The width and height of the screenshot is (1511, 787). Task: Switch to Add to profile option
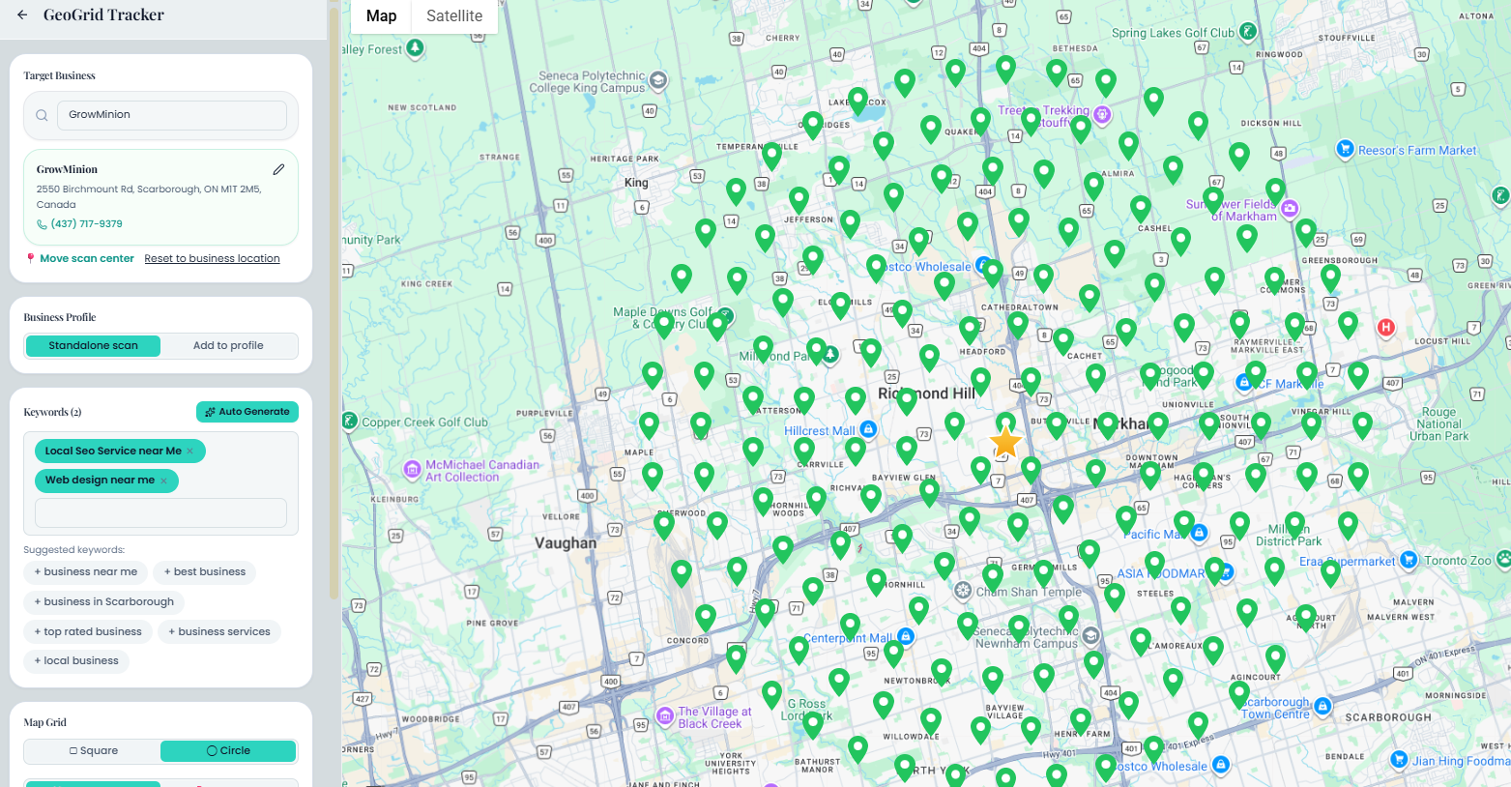(x=228, y=345)
